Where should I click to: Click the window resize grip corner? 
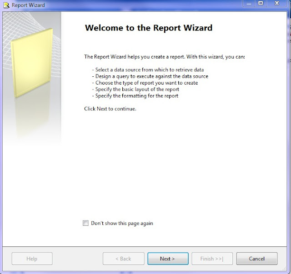pyautogui.click(x=285, y=269)
